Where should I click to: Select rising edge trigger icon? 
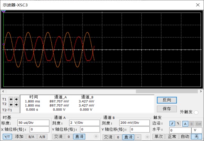coord(172,124)
